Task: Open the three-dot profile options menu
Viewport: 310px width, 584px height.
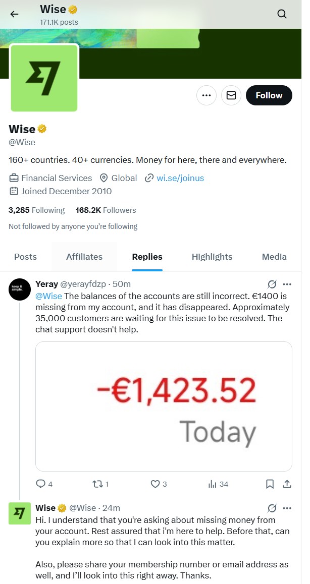Action: click(206, 95)
